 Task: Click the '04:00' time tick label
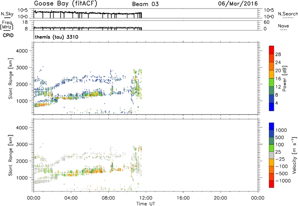pos(71,198)
